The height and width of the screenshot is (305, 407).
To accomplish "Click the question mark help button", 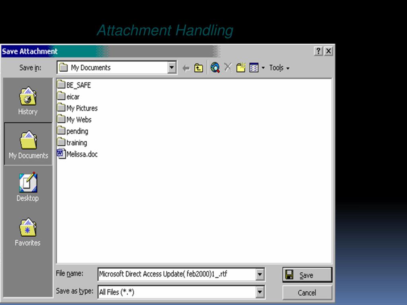I will 318,51.
